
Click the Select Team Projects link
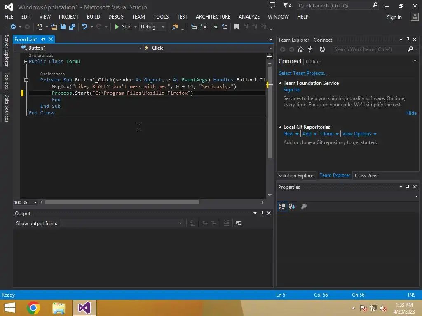303,73
